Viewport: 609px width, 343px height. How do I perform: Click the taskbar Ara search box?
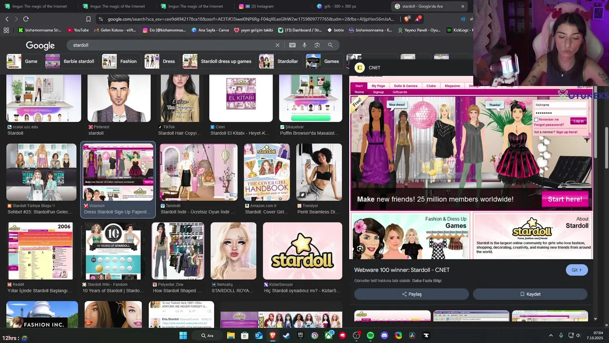(207, 335)
